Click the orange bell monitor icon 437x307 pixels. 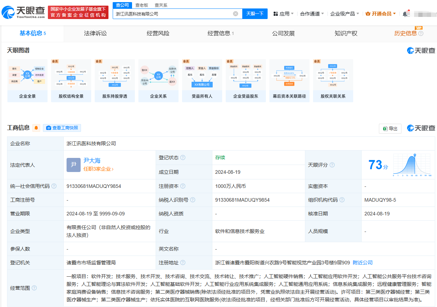36,128
